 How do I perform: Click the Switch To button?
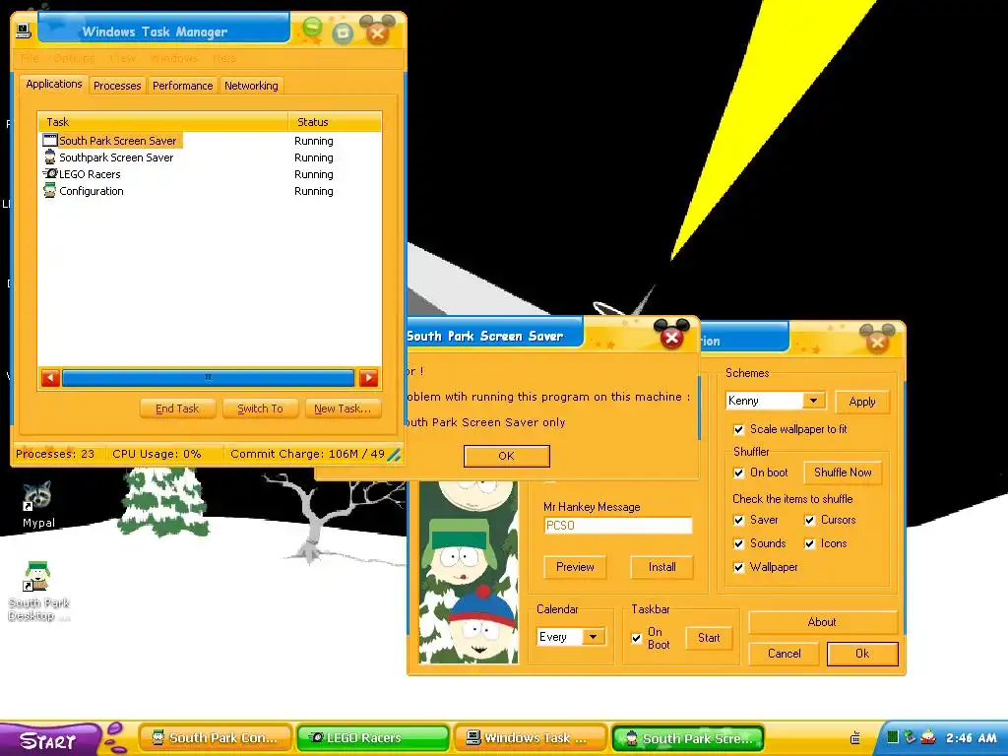point(260,409)
